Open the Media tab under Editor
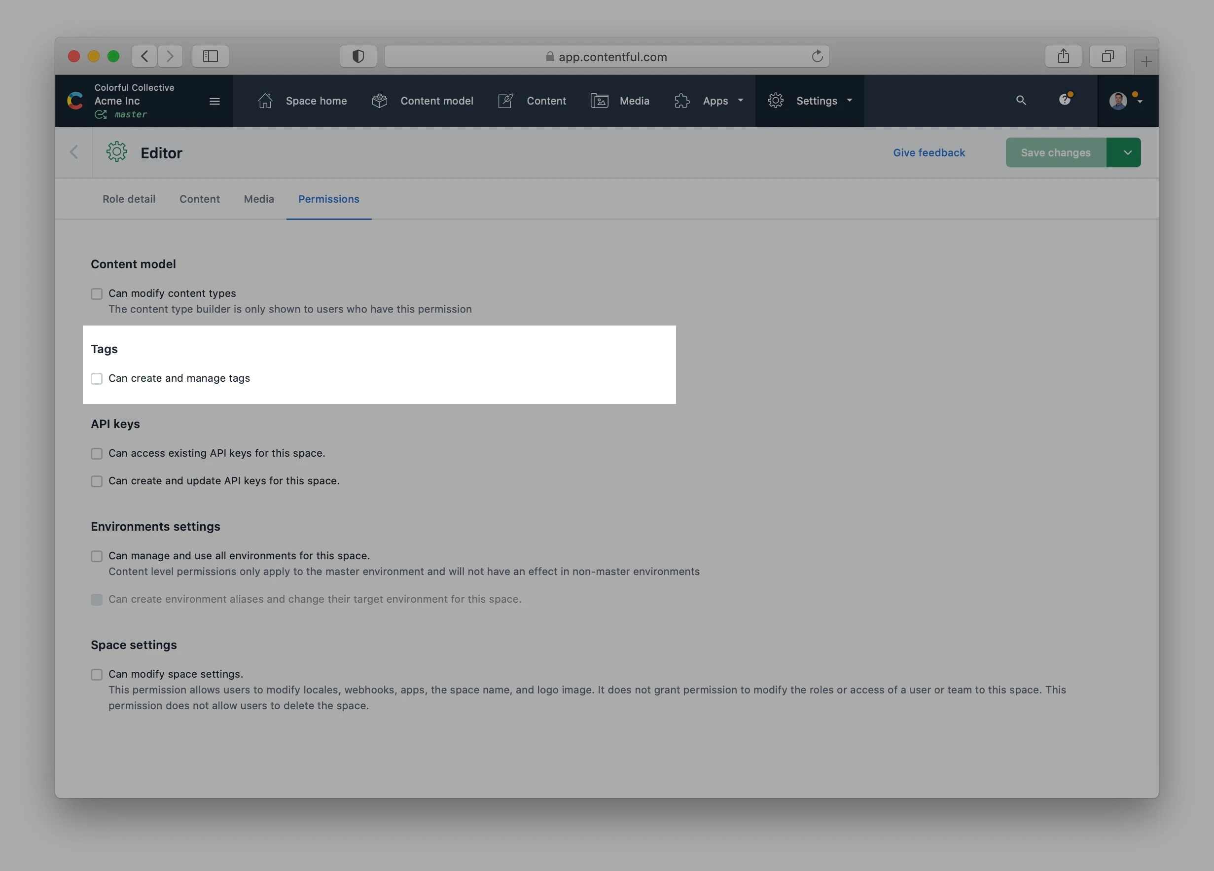Image resolution: width=1214 pixels, height=871 pixels. pyautogui.click(x=258, y=199)
